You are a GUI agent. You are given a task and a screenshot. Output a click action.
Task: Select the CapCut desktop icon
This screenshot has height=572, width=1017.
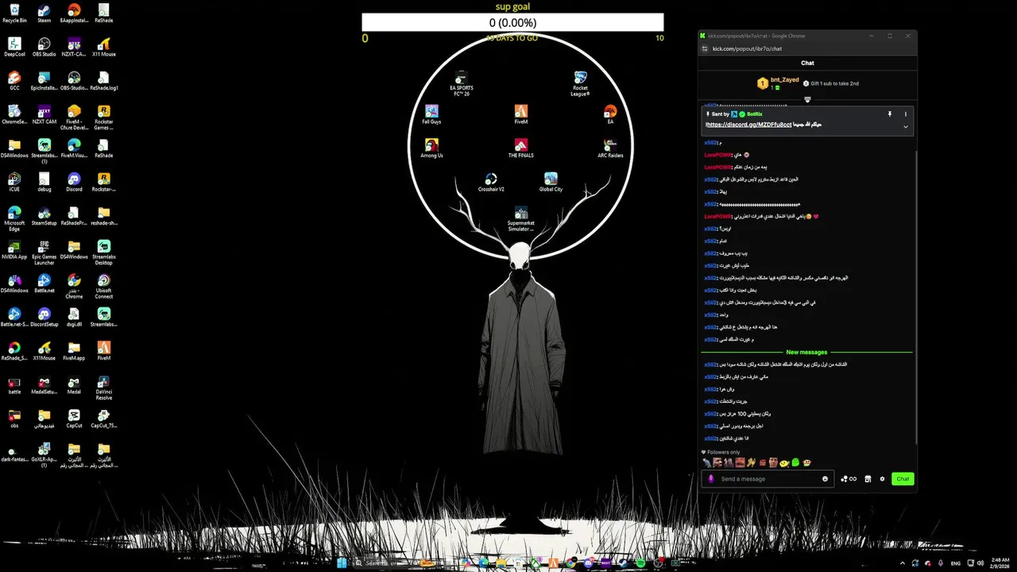tap(74, 418)
